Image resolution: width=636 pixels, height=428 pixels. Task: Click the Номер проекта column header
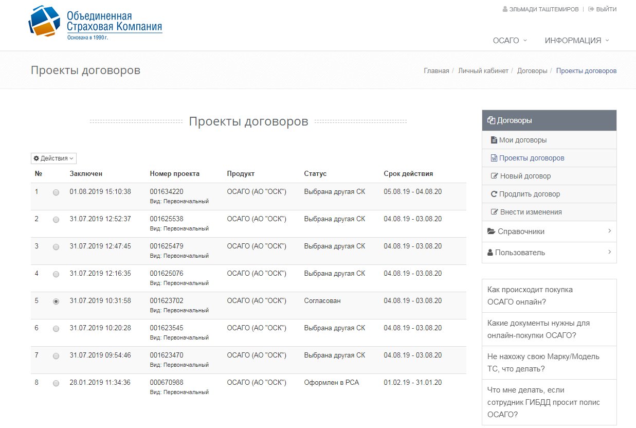click(x=175, y=174)
